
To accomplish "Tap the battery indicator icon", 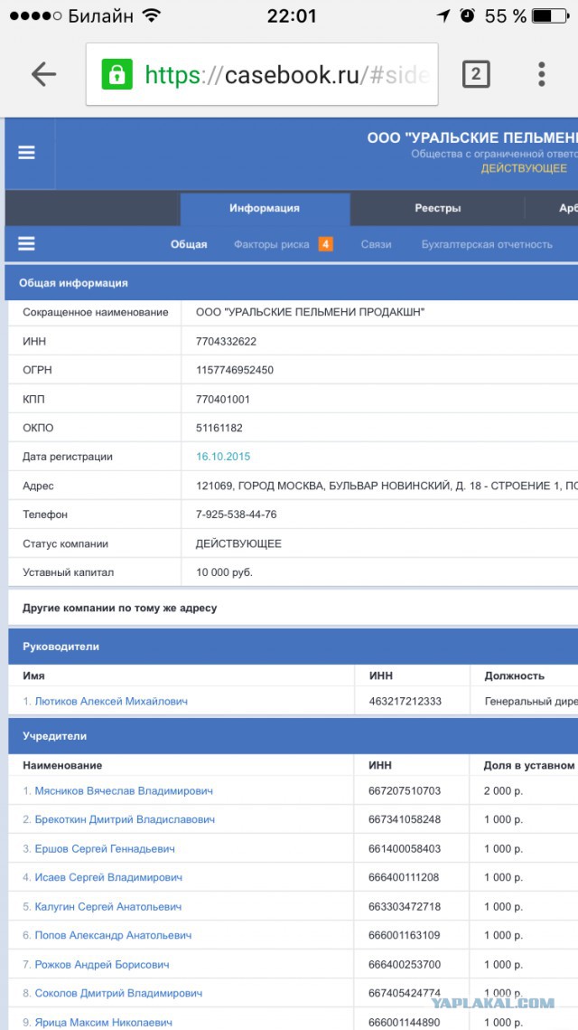I will [549, 15].
